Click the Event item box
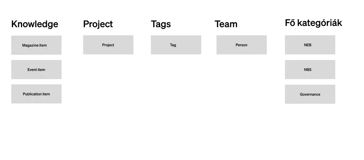364x160 pixels. (36, 69)
